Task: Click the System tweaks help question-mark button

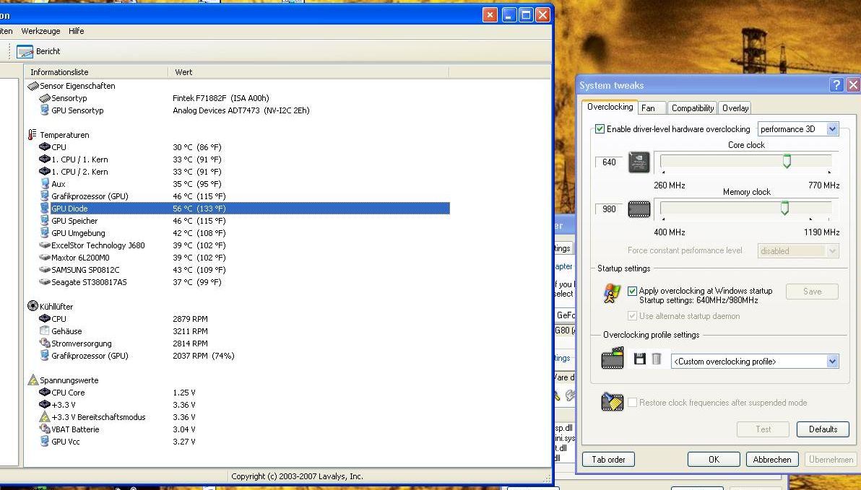Action: tap(836, 84)
